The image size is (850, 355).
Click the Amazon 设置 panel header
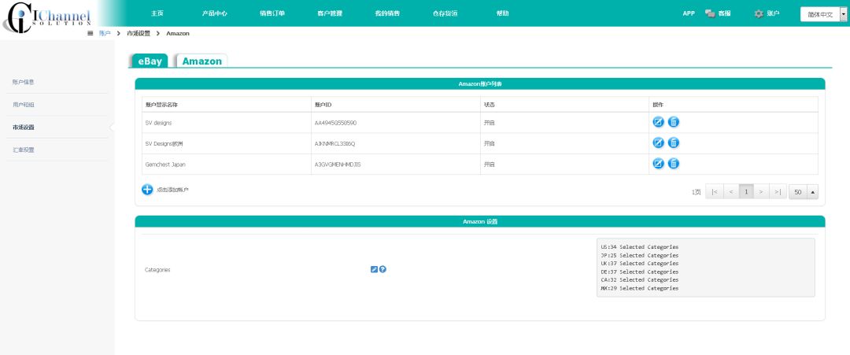click(480, 222)
